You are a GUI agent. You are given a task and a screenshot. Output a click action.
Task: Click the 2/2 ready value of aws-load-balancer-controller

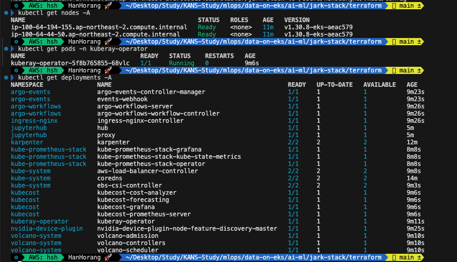[293, 171]
